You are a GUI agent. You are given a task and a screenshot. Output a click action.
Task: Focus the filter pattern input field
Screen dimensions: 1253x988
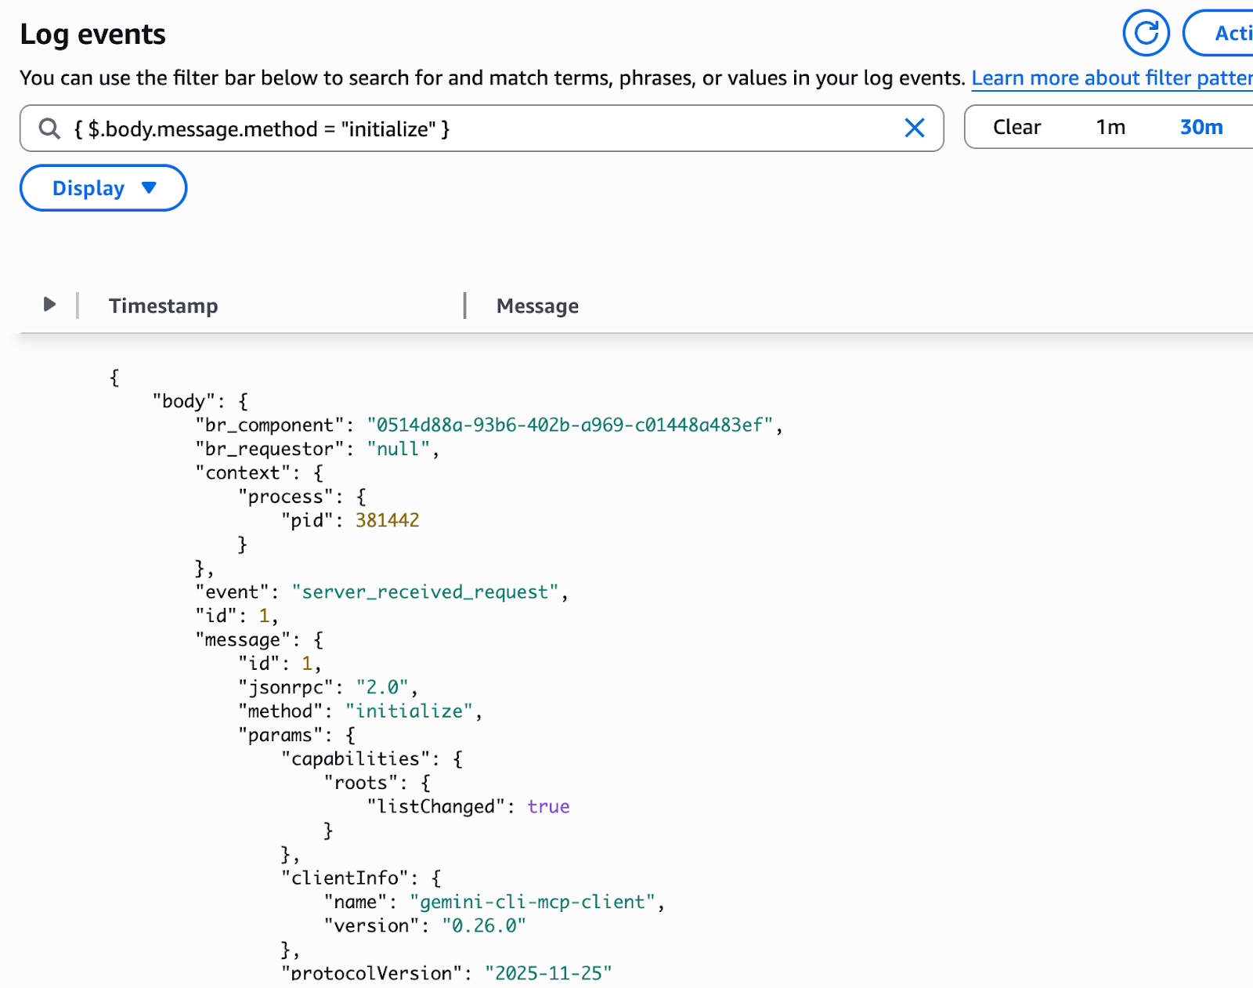tap(486, 128)
